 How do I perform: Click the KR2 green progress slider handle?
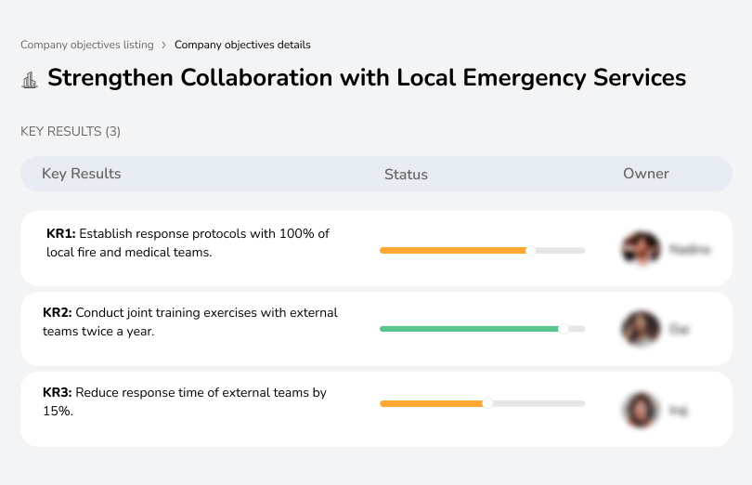(564, 329)
